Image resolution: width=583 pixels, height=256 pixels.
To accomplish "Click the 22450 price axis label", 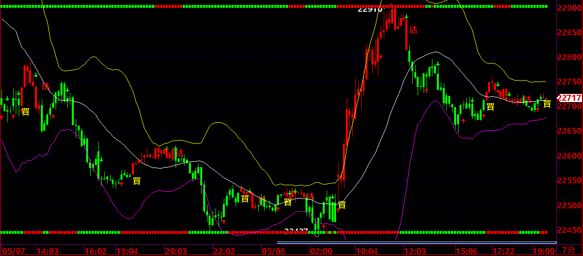I will 569,230.
